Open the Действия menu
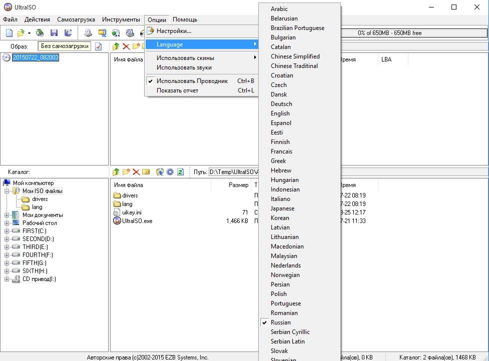Image resolution: width=489 pixels, height=361 pixels. 37,19
